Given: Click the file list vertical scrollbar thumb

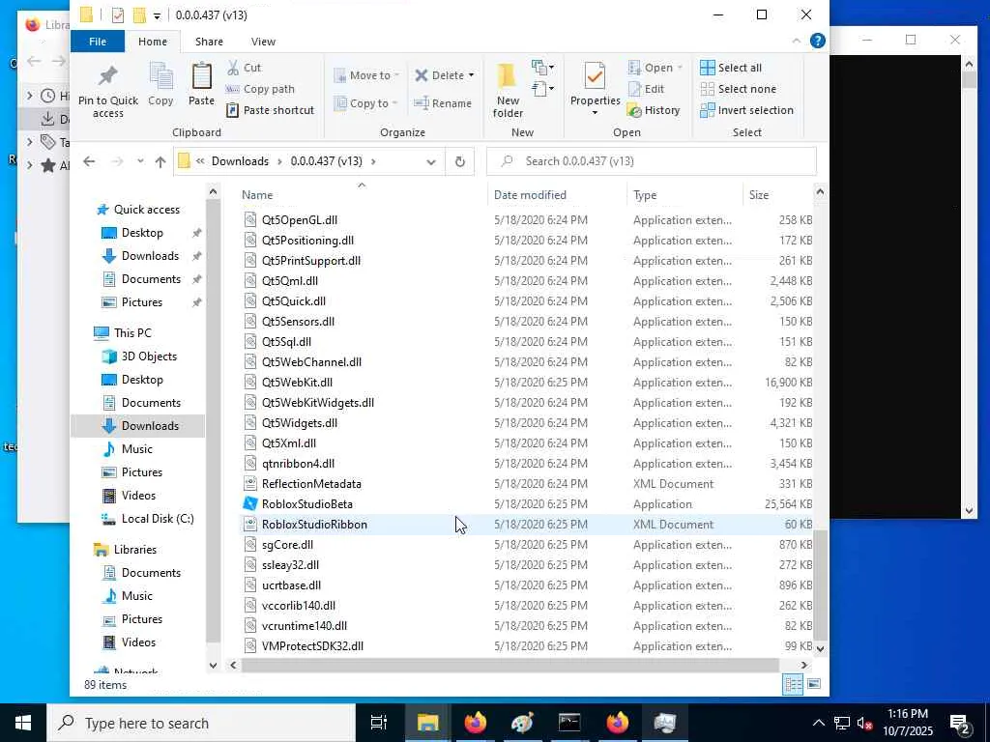Looking at the screenshot, I should pos(820,584).
